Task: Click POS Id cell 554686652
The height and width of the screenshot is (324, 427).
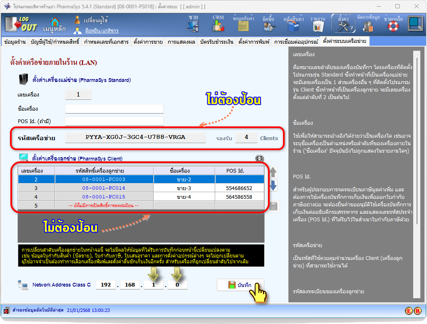Action: pyautogui.click(x=239, y=188)
